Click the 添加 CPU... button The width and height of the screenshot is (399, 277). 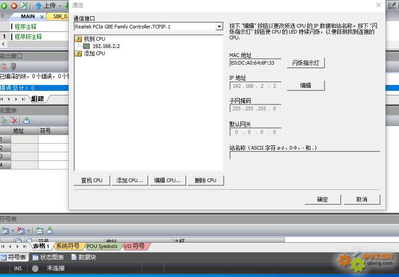(x=130, y=180)
